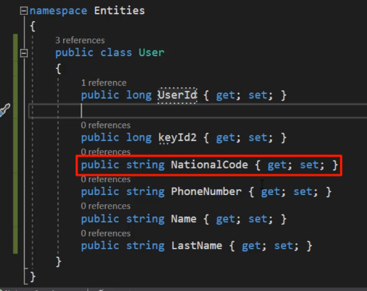Click the LastName property name
Screen dimensions: 367x291
click(x=197, y=246)
